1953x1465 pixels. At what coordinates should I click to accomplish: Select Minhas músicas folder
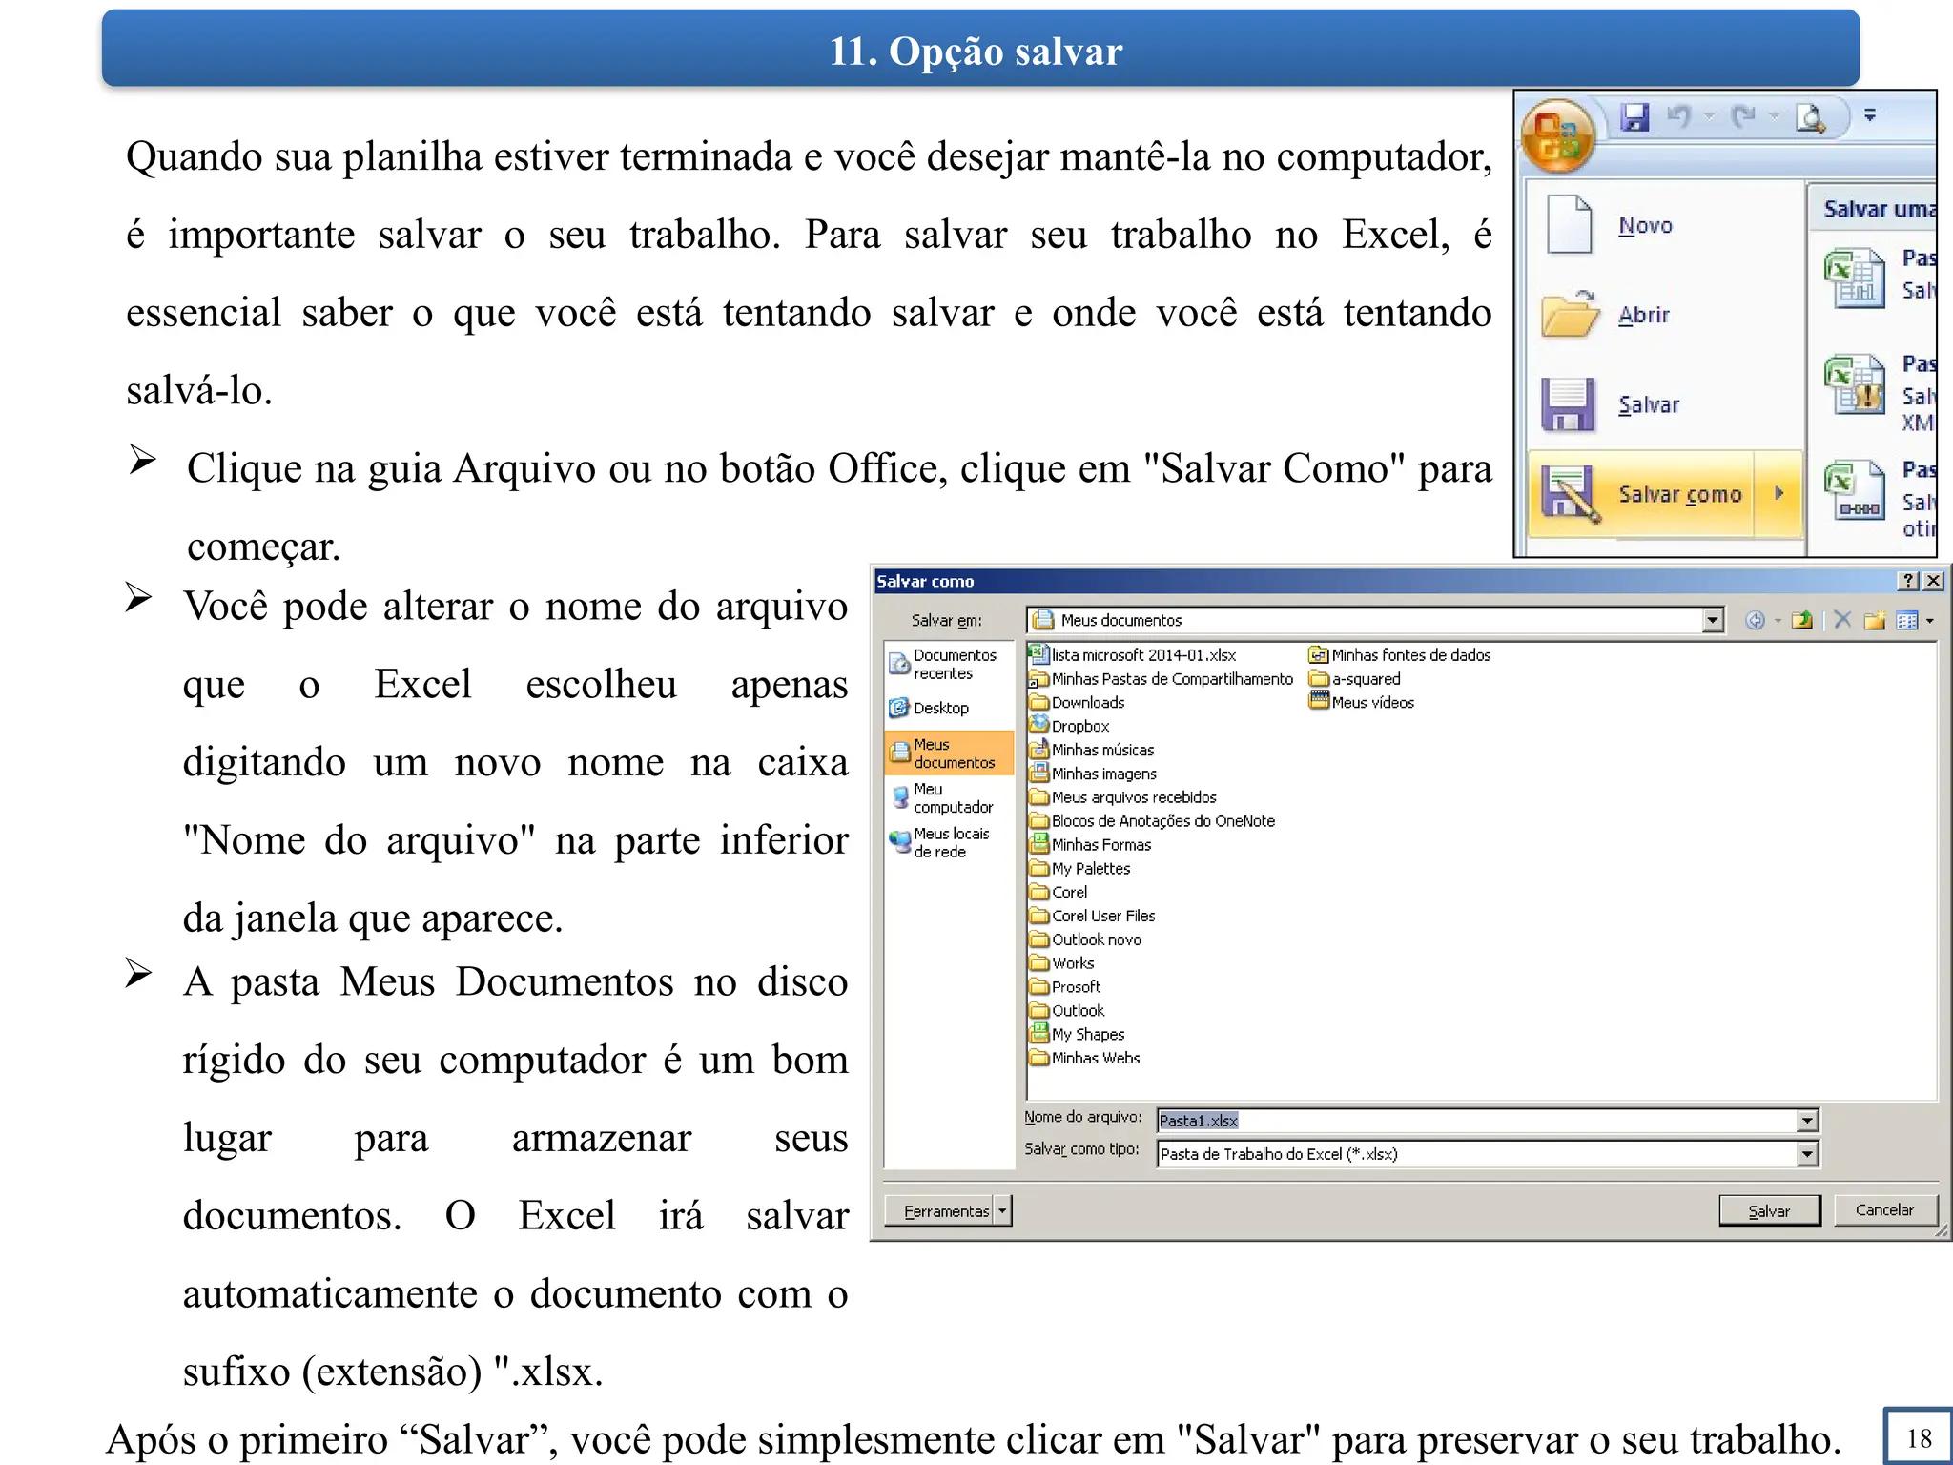pos(1092,750)
